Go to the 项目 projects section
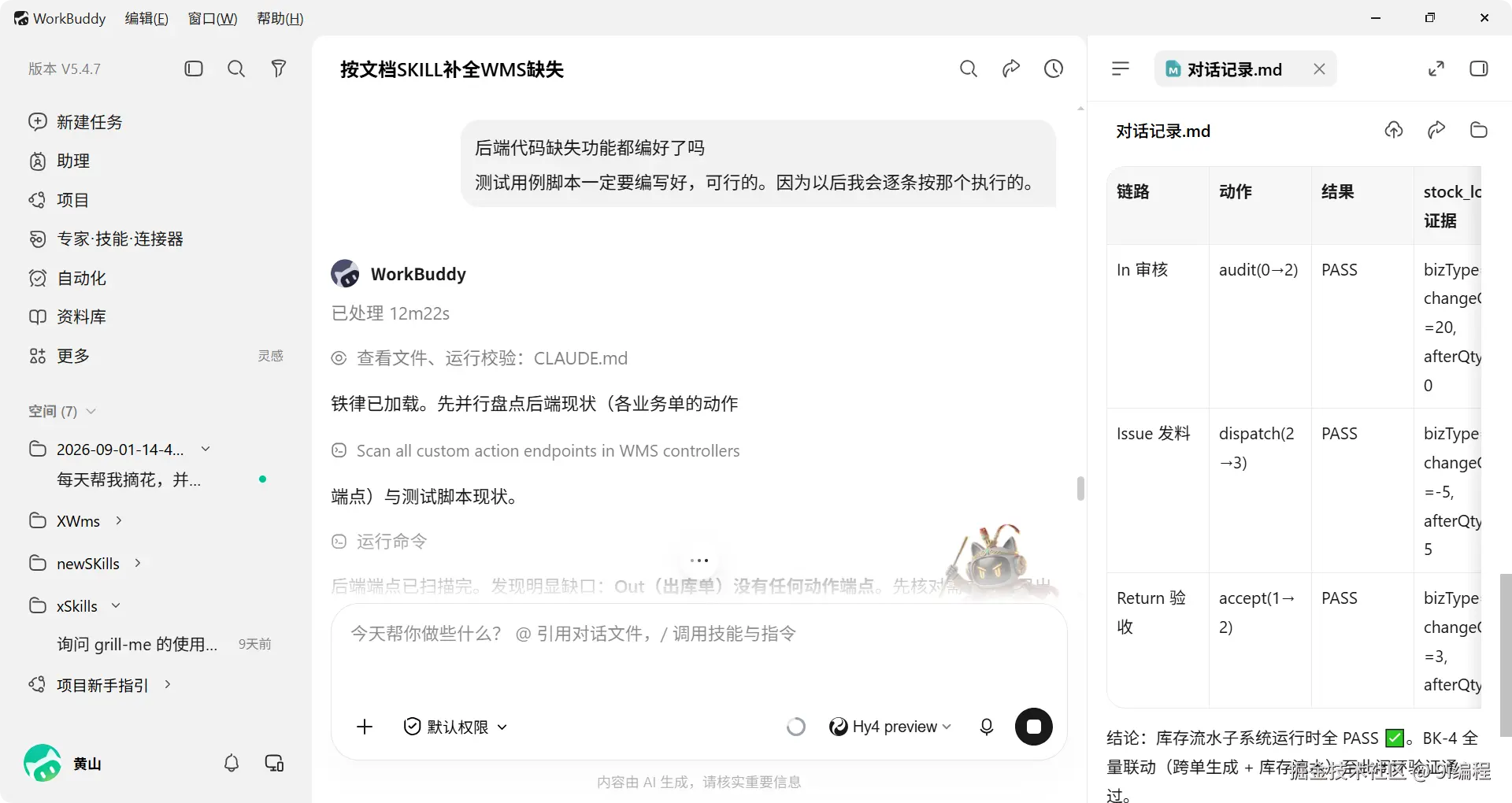Image resolution: width=1512 pixels, height=803 pixels. [59, 201]
